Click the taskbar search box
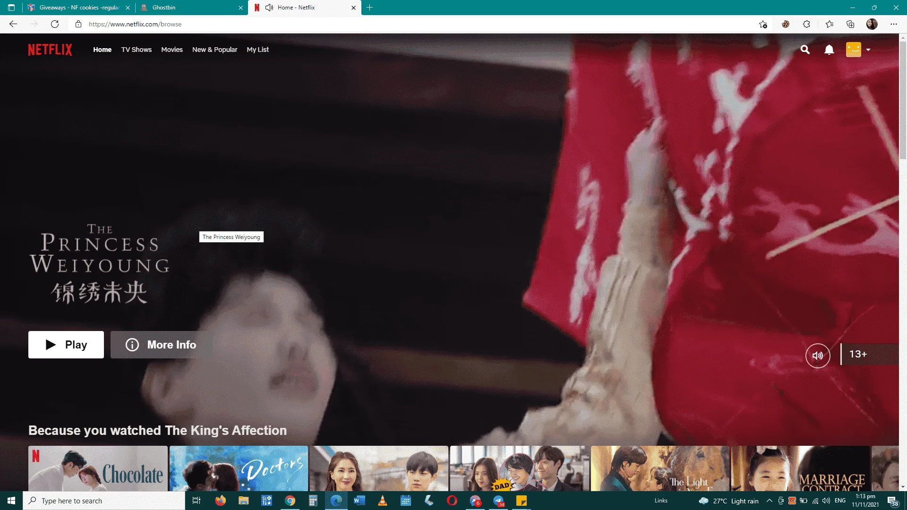Image resolution: width=907 pixels, height=510 pixels. click(x=104, y=501)
